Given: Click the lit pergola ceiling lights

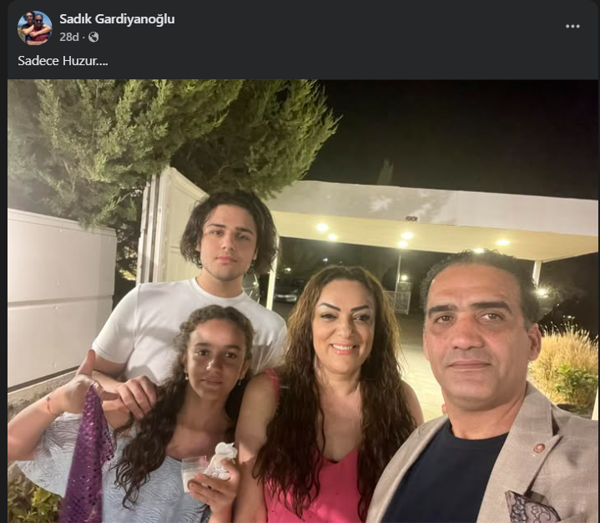Looking at the screenshot, I should [406, 236].
